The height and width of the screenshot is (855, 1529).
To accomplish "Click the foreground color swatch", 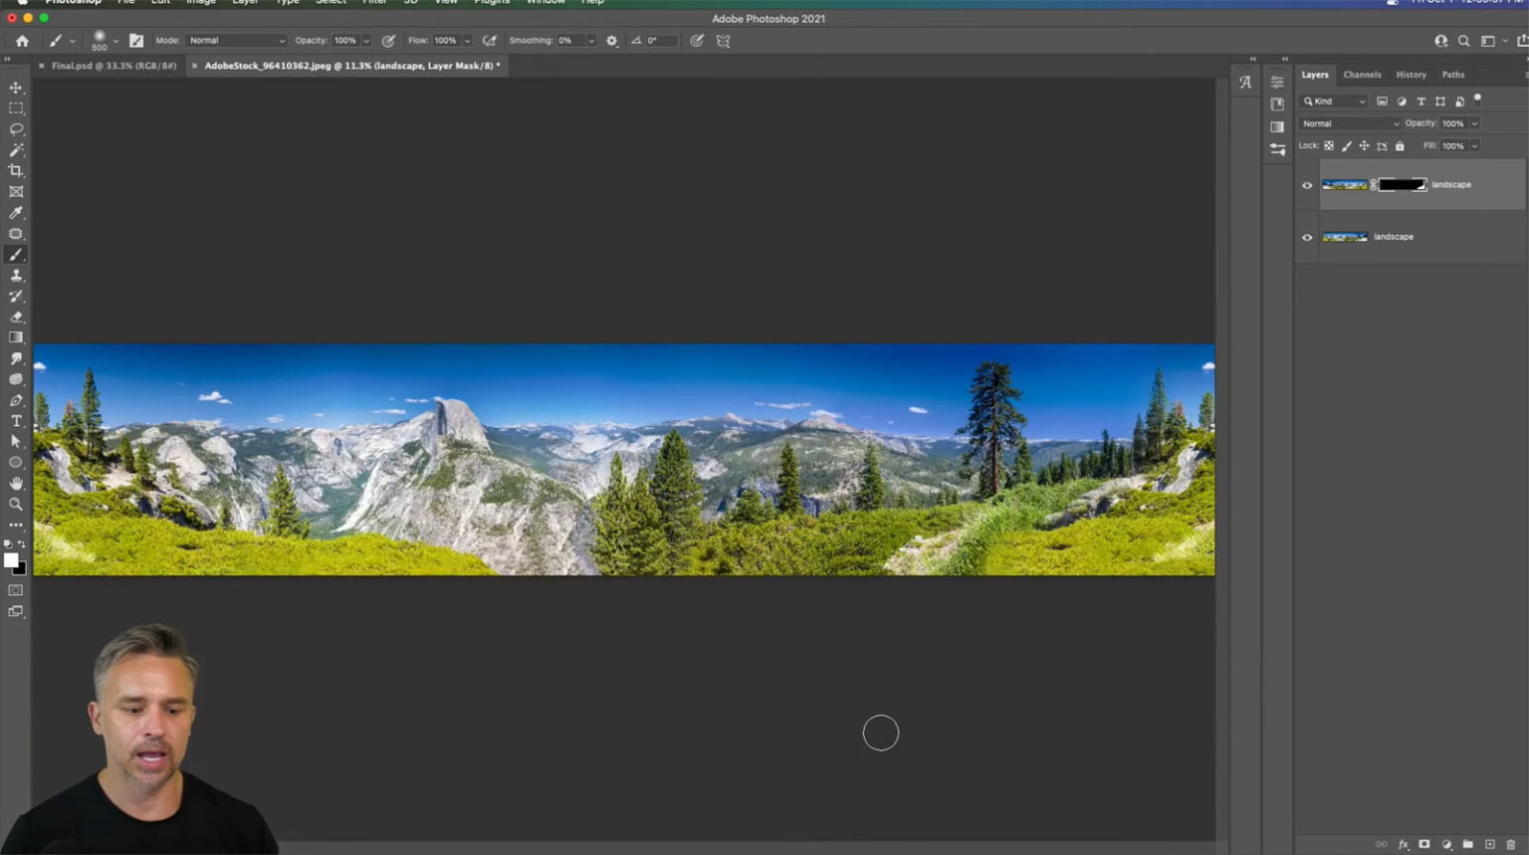I will pos(11,558).
